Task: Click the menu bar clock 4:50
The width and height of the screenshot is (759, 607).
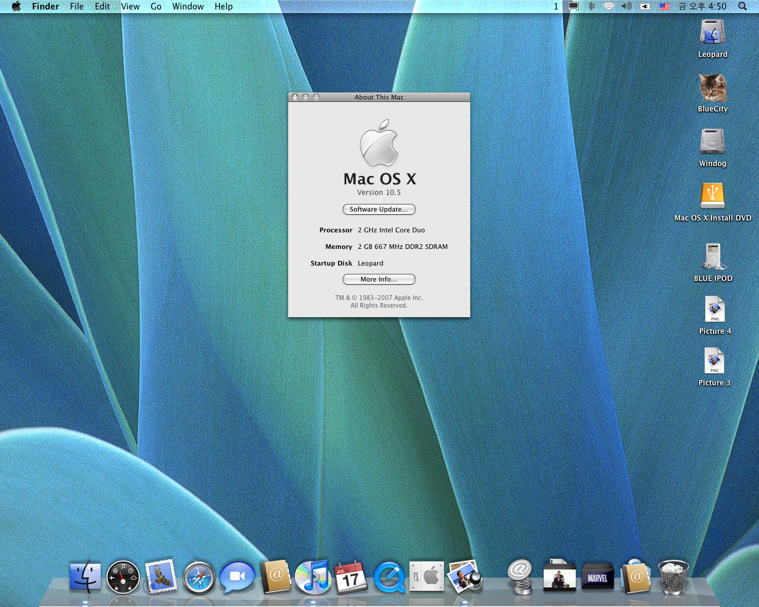Action: pyautogui.click(x=703, y=6)
